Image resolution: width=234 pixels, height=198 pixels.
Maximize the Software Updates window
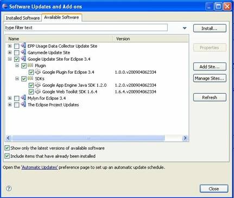[218, 7]
